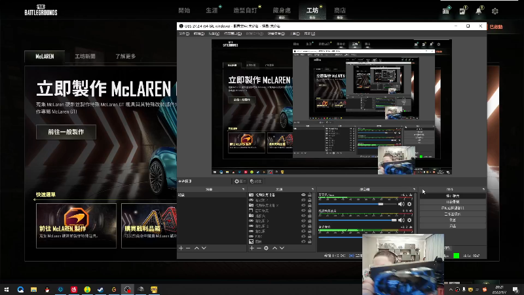Switch to PUBG 藏身處 tab

(282, 10)
